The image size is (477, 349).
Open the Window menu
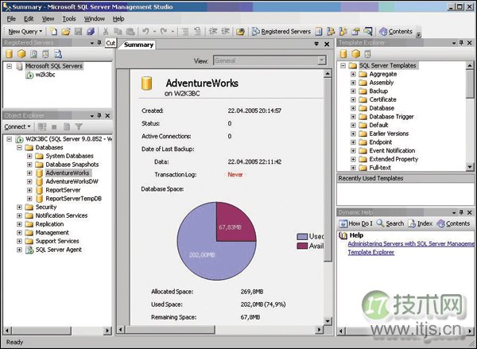point(95,19)
